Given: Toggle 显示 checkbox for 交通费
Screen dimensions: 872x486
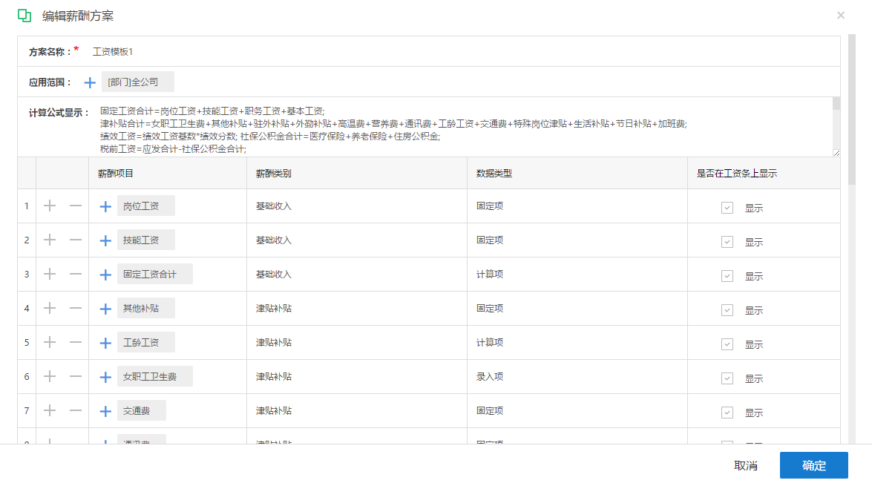Looking at the screenshot, I should (x=727, y=413).
